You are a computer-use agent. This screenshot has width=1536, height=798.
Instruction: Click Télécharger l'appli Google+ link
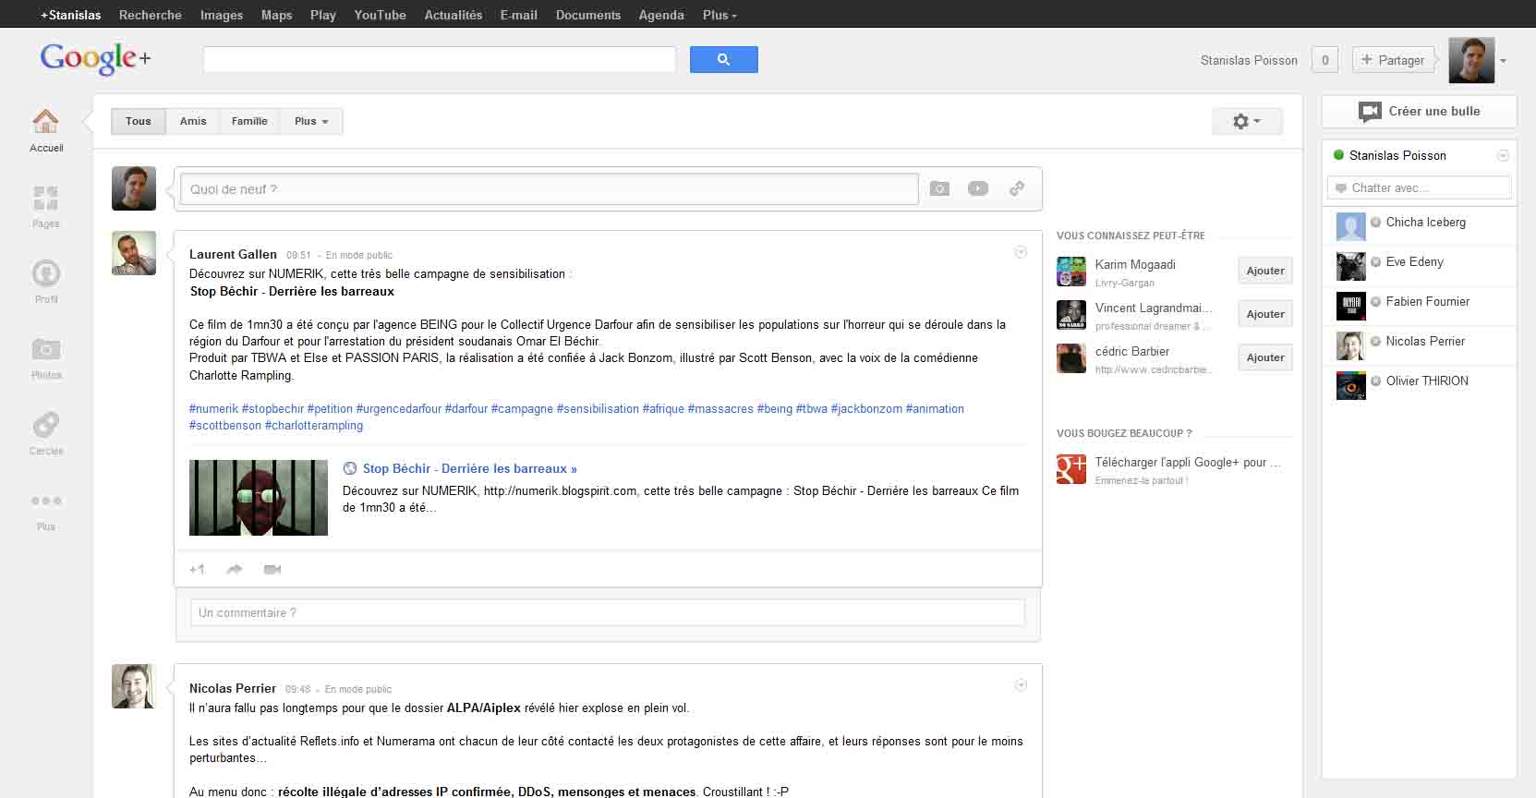(x=1188, y=462)
